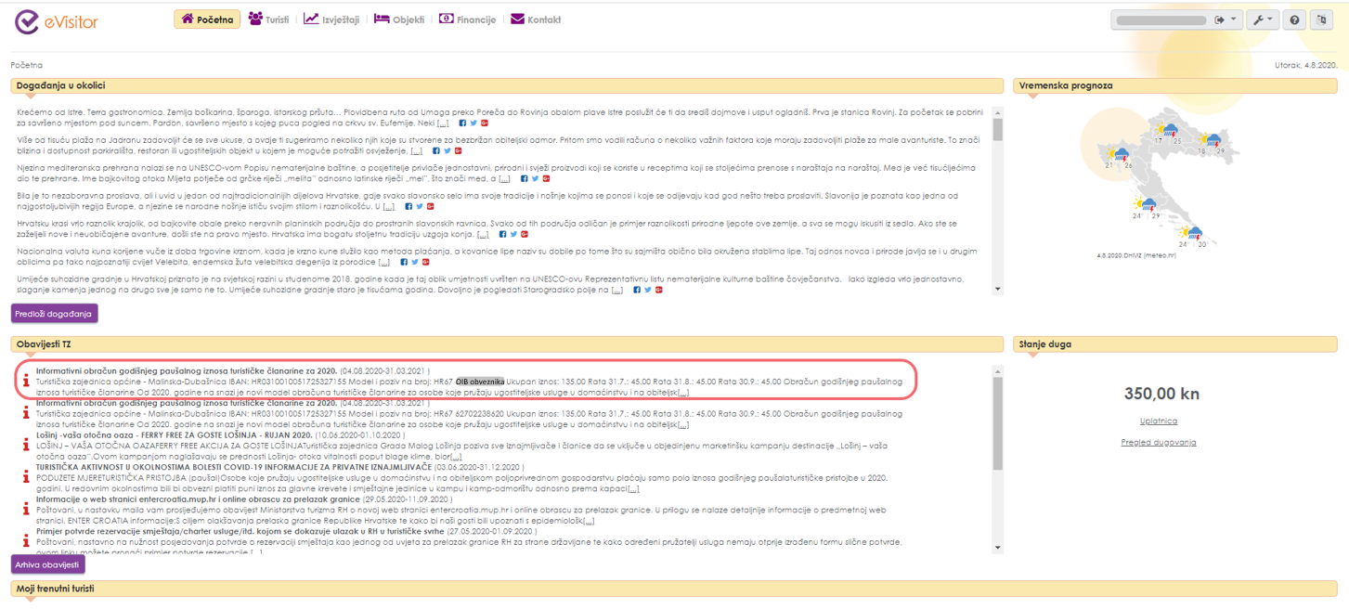
Task: Go to the Izvještaji menu
Action: pos(332,19)
